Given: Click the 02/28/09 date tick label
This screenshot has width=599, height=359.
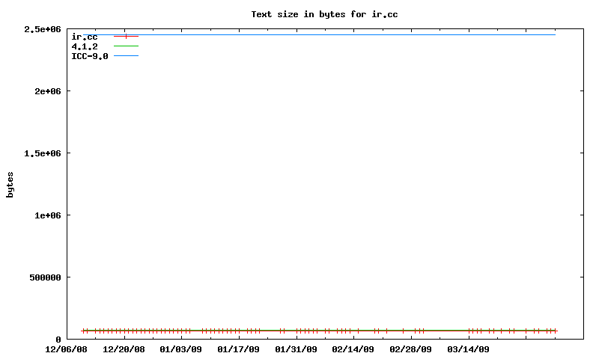Looking at the screenshot, I should pos(411,349).
